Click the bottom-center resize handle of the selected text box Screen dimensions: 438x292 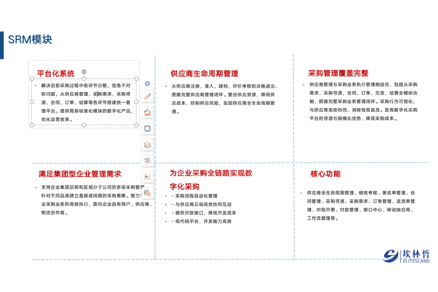point(84,125)
